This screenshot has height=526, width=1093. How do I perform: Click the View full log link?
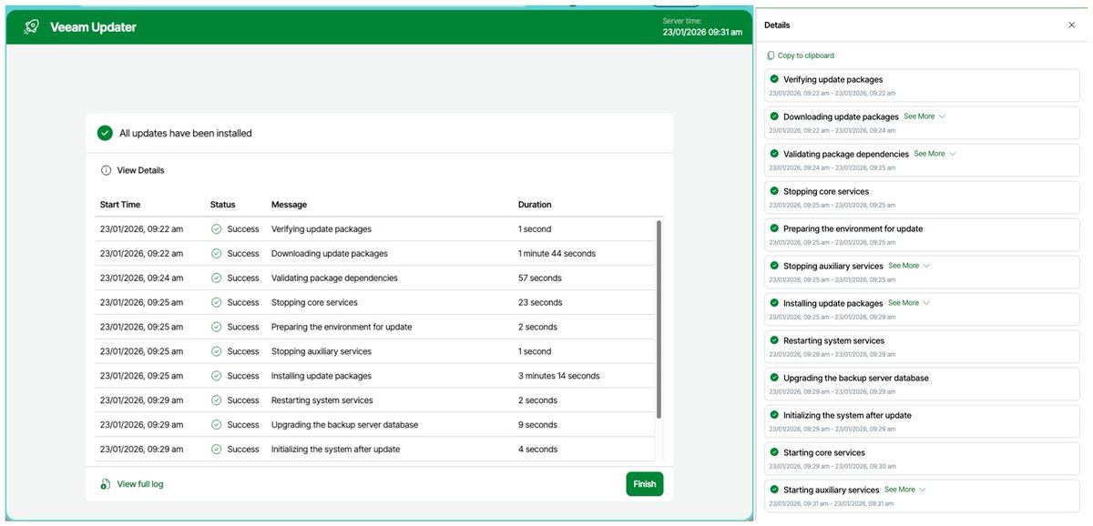[140, 484]
